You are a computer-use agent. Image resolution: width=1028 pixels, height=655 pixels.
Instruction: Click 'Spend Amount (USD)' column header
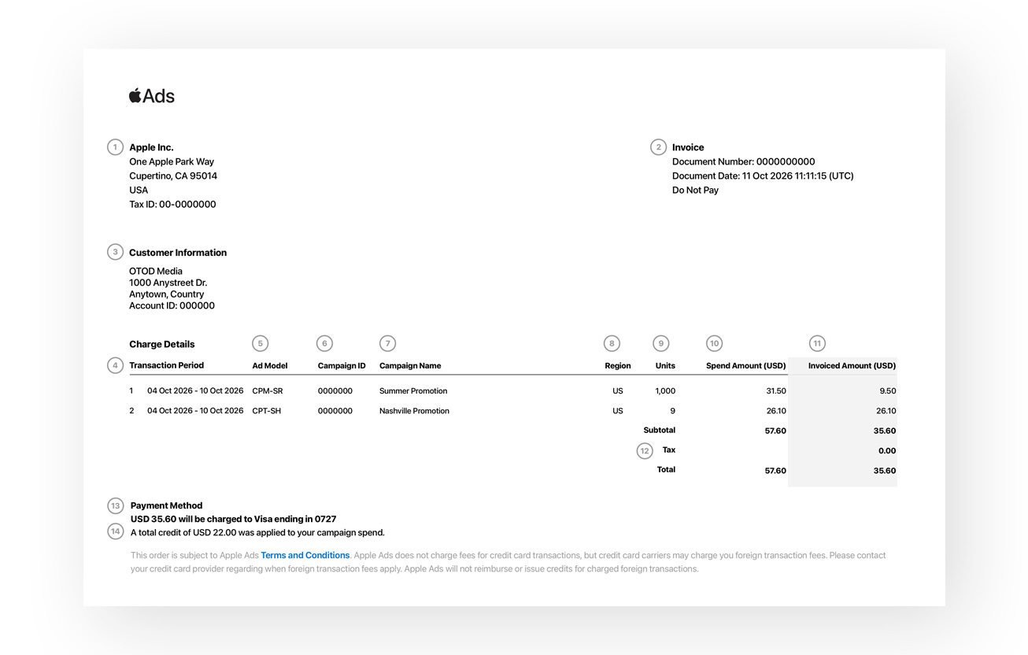pyautogui.click(x=746, y=365)
